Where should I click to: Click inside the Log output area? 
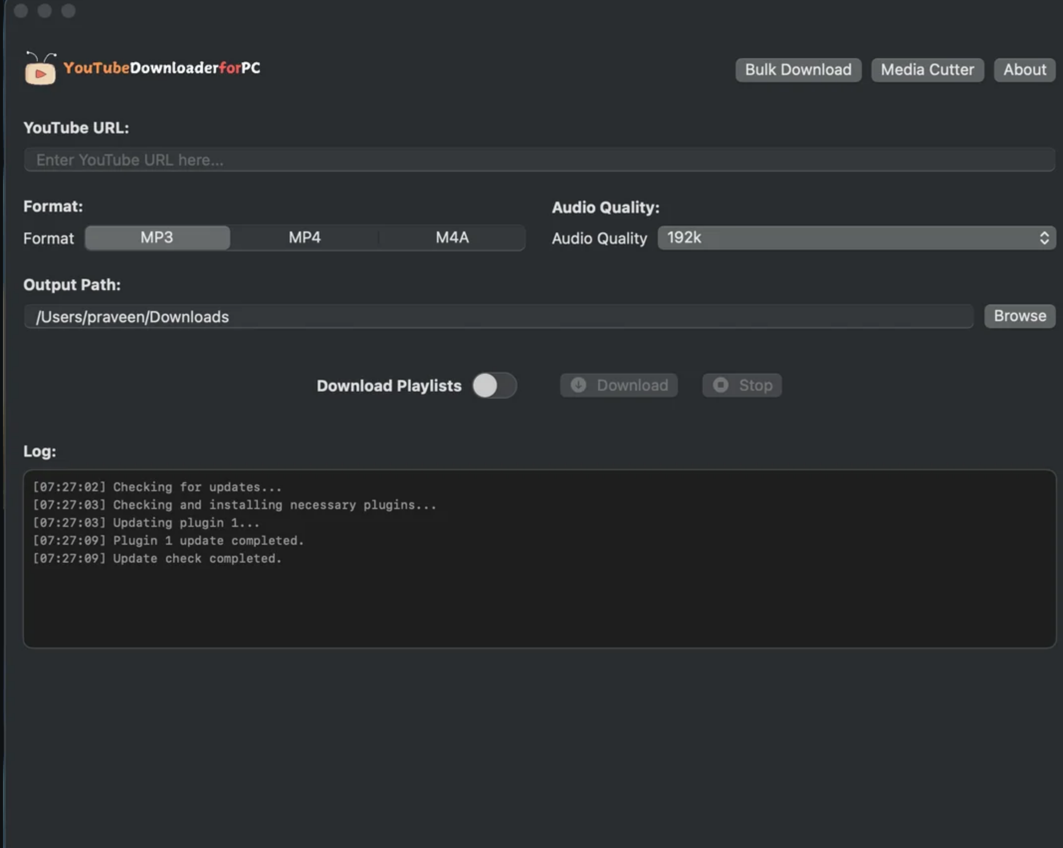point(539,557)
